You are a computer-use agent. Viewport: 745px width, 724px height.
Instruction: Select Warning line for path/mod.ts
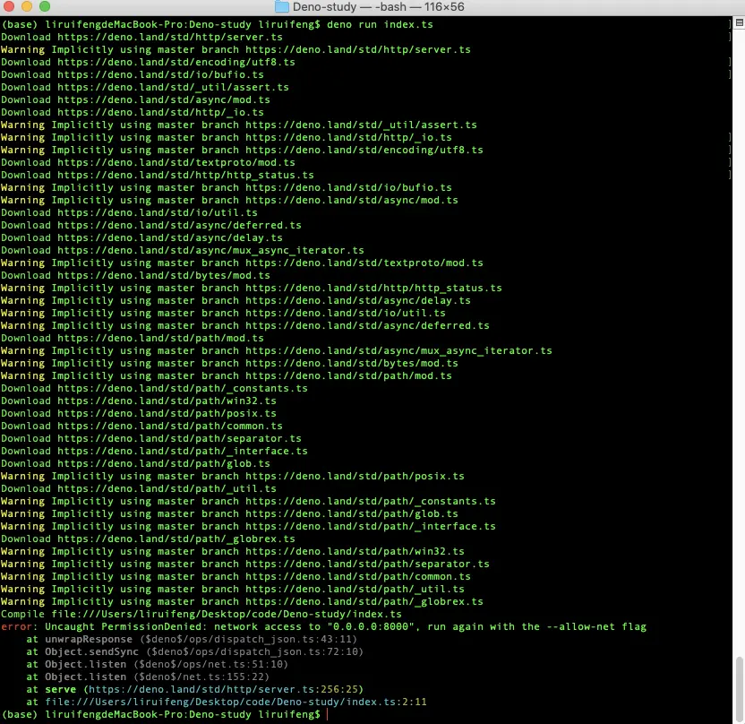[x=227, y=375]
